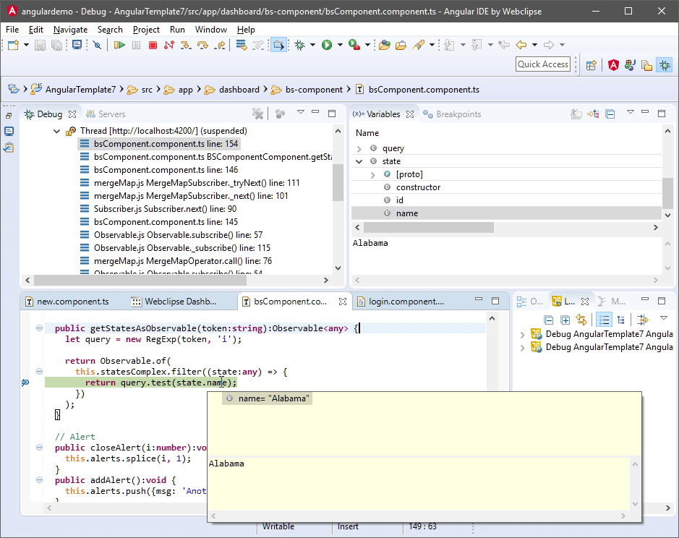Click the Open Task folder icon
The width and height of the screenshot is (679, 538).
[401, 45]
